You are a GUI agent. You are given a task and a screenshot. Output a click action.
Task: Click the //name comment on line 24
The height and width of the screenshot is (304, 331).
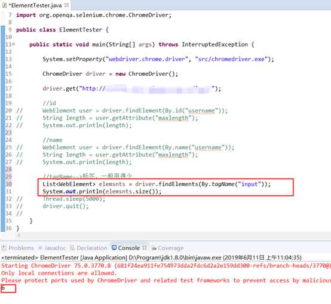coord(53,140)
